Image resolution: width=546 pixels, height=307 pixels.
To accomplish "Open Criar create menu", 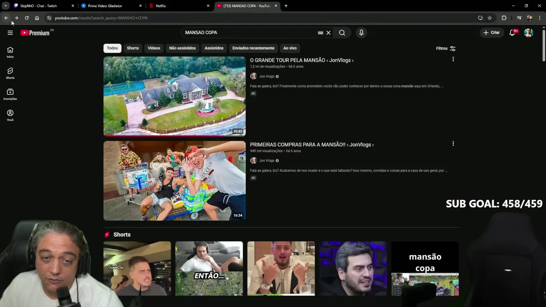I will (x=491, y=32).
